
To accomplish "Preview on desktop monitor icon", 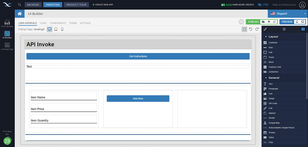I will (303, 22).
